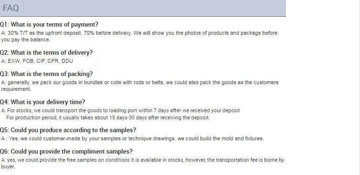Select the Q5 produce according to samples question
Screen dimensions: 360x175
[x=68, y=130]
